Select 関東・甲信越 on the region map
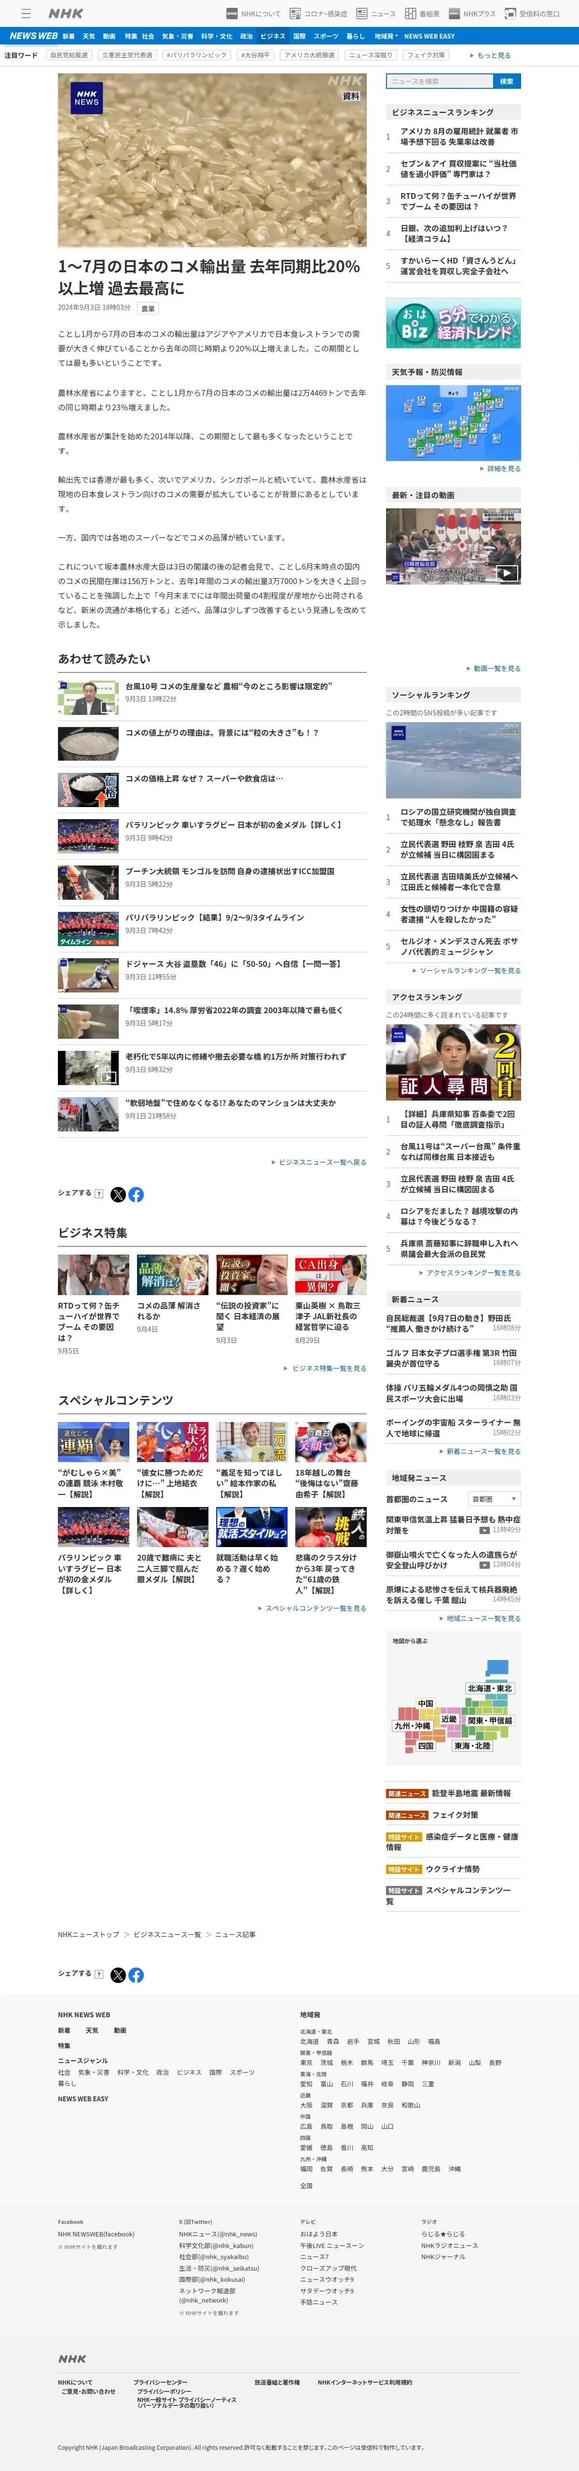Viewport: 579px width, 2471px height. (490, 1721)
